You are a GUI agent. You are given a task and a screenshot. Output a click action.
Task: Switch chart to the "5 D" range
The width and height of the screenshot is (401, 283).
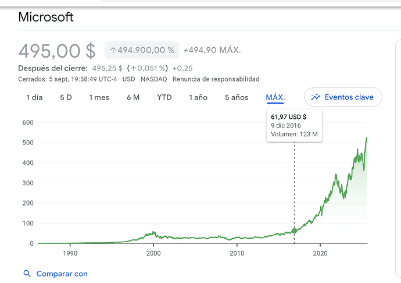66,97
